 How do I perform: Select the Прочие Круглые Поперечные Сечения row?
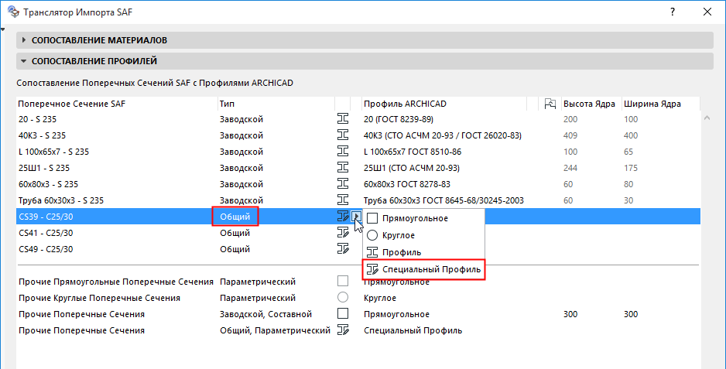tap(358, 297)
